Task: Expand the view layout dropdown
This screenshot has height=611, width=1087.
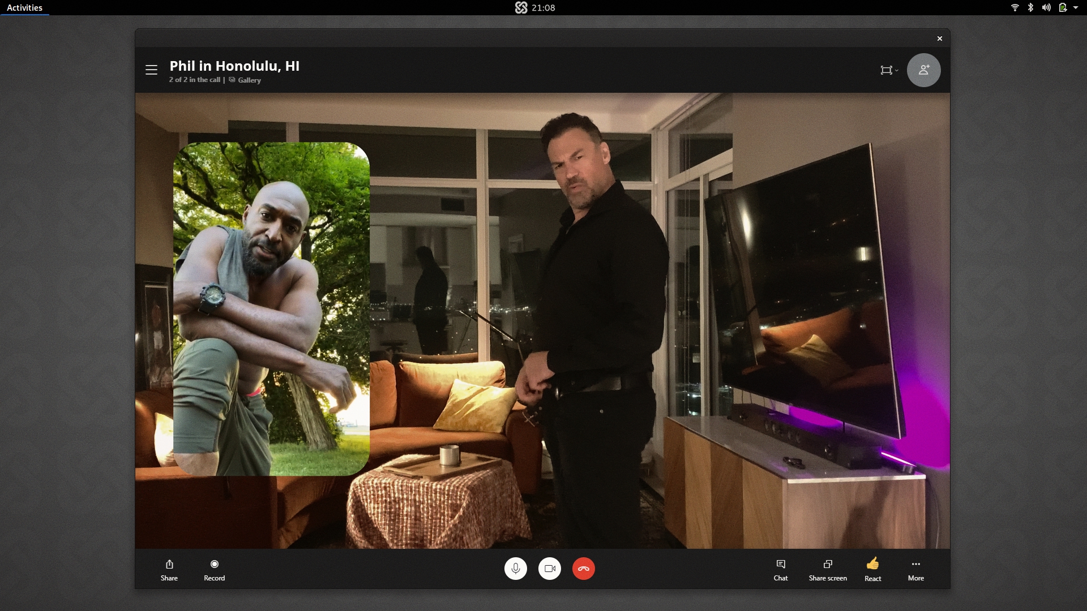Action: click(x=889, y=70)
